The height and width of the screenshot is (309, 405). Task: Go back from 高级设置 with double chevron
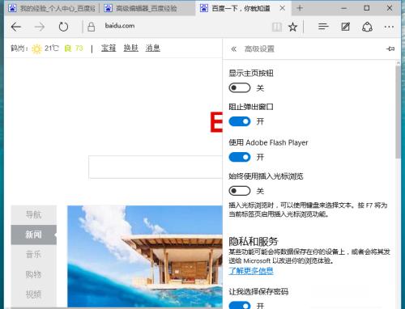[233, 49]
